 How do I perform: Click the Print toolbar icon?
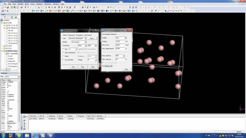pos(21,7)
